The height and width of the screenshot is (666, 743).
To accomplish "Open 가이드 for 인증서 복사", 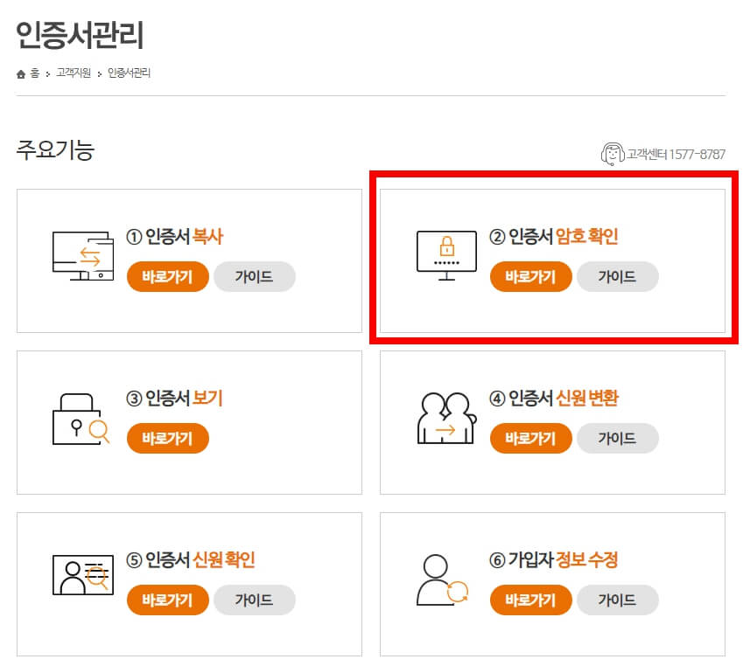I will 255,277.
